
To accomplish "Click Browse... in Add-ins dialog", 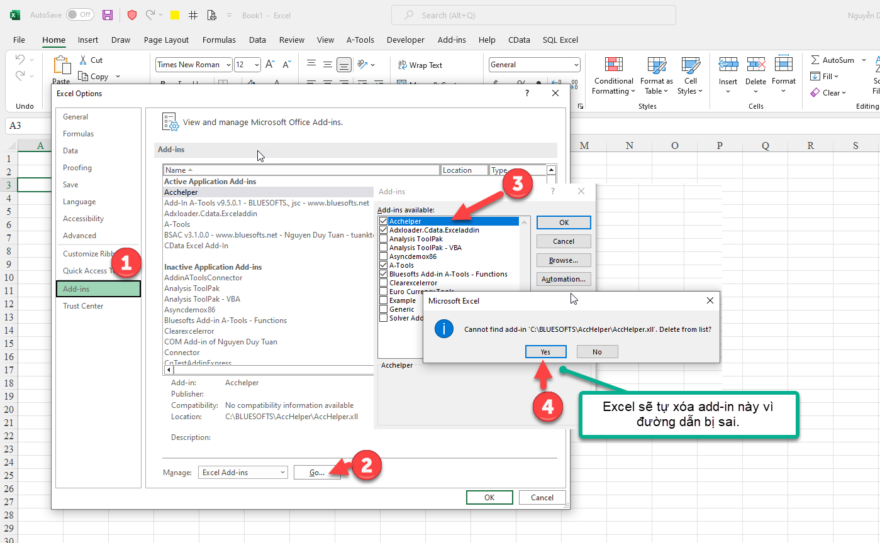I will click(x=564, y=260).
